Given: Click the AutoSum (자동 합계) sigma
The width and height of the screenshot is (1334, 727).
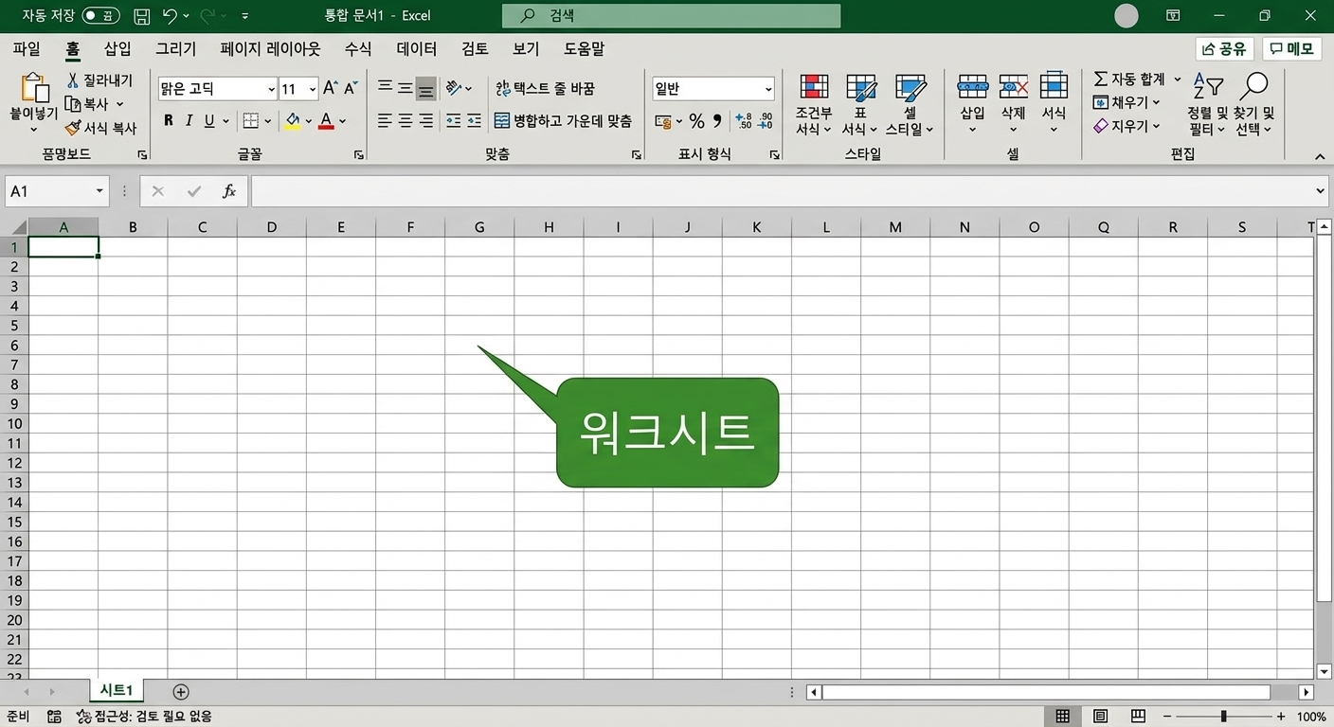Looking at the screenshot, I should click(1100, 80).
